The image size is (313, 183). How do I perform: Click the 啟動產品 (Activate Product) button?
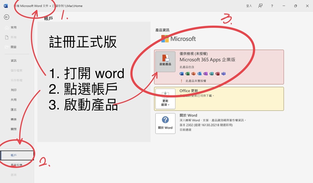click(x=165, y=62)
